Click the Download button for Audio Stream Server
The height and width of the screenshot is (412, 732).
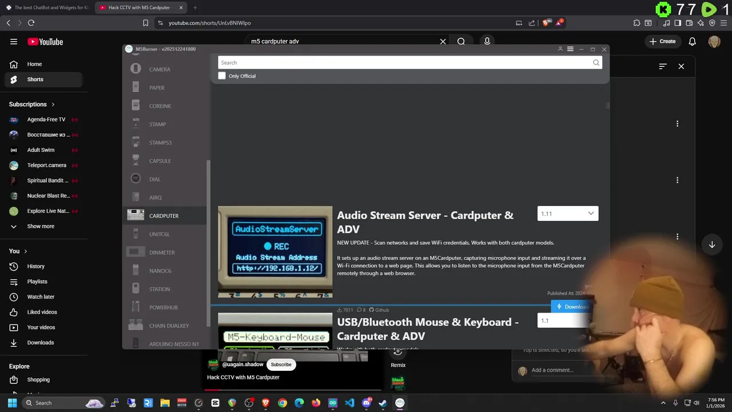point(572,307)
